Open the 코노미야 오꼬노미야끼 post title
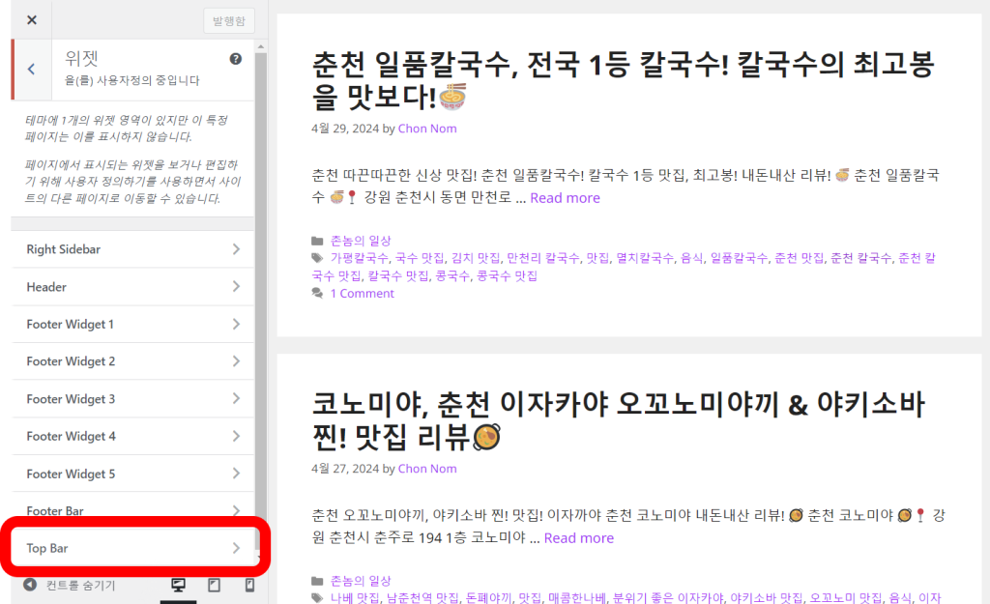 click(618, 420)
